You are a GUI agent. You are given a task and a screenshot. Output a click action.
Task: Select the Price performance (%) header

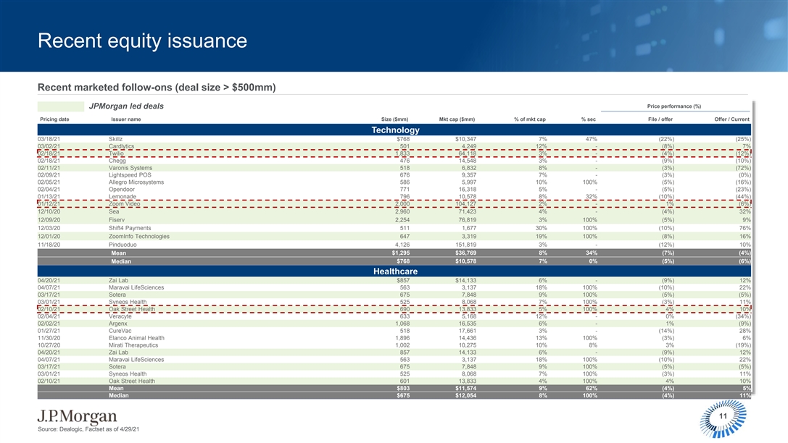(673, 107)
